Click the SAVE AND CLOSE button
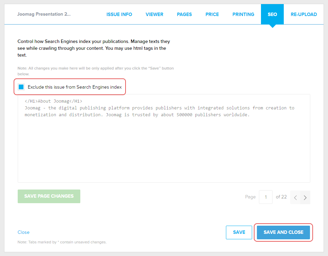 [283, 232]
